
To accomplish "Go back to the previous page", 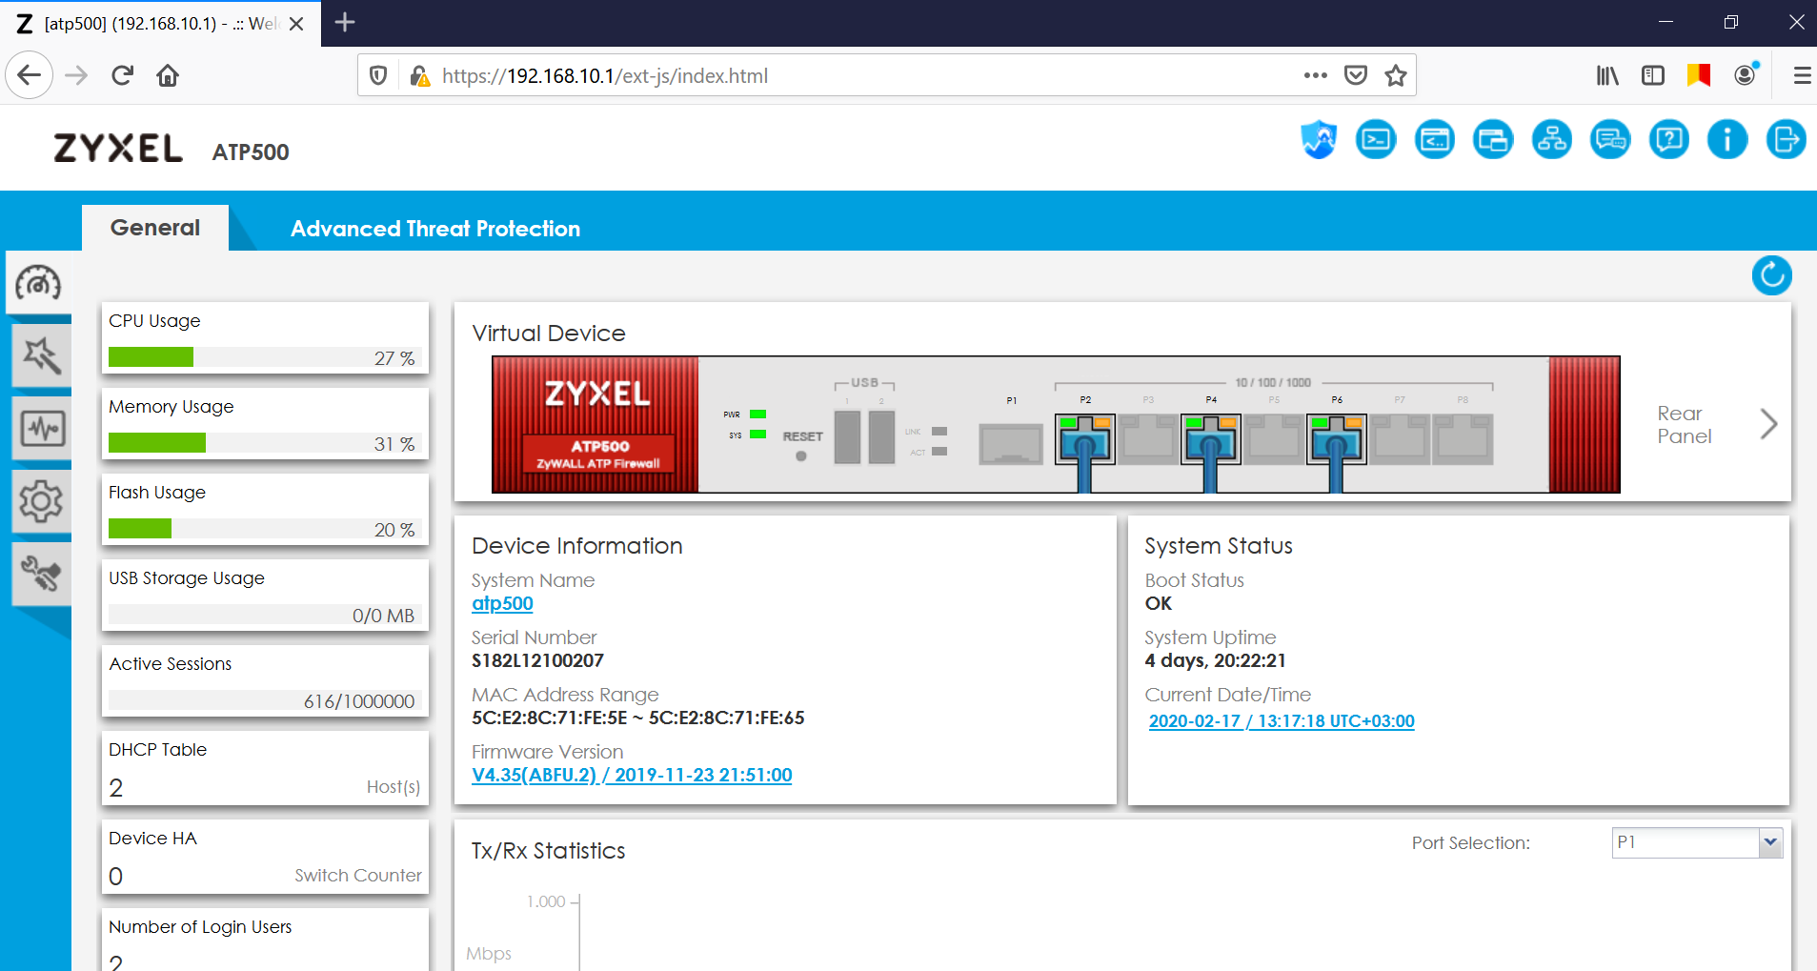I will click(30, 75).
